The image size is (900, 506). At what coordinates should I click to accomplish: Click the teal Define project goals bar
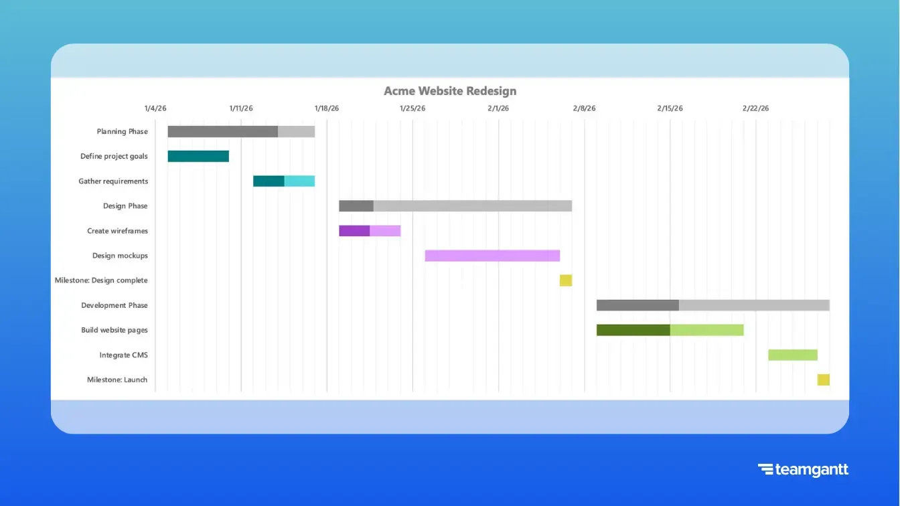[198, 157]
